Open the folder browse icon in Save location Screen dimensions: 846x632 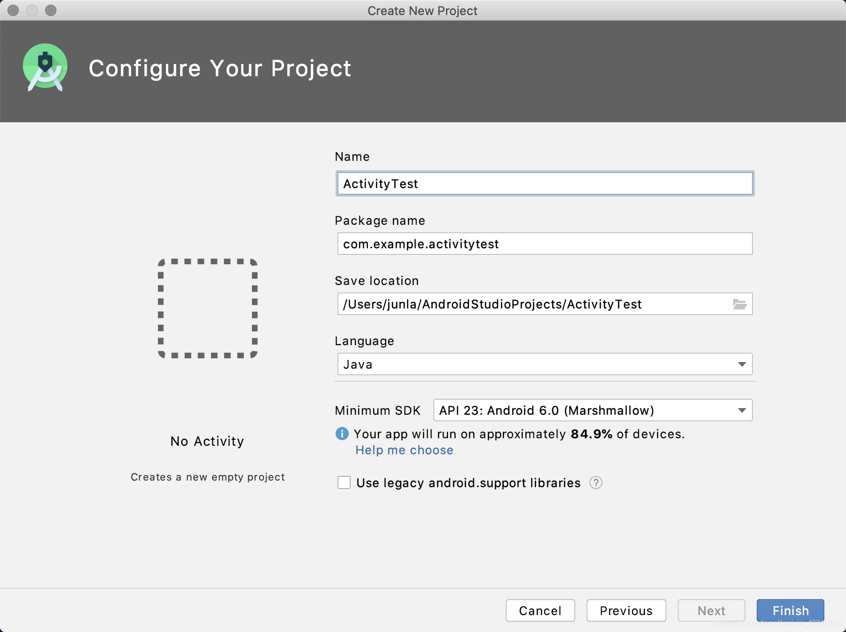point(740,304)
